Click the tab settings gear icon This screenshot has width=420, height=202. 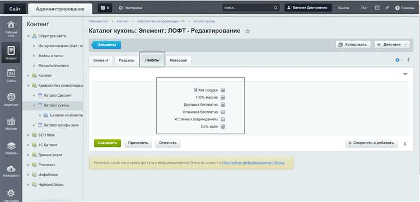coord(398,60)
